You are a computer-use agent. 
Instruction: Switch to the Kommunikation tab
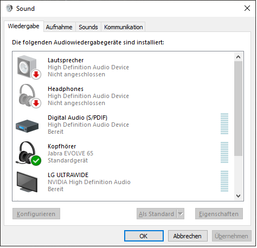pos(124,27)
